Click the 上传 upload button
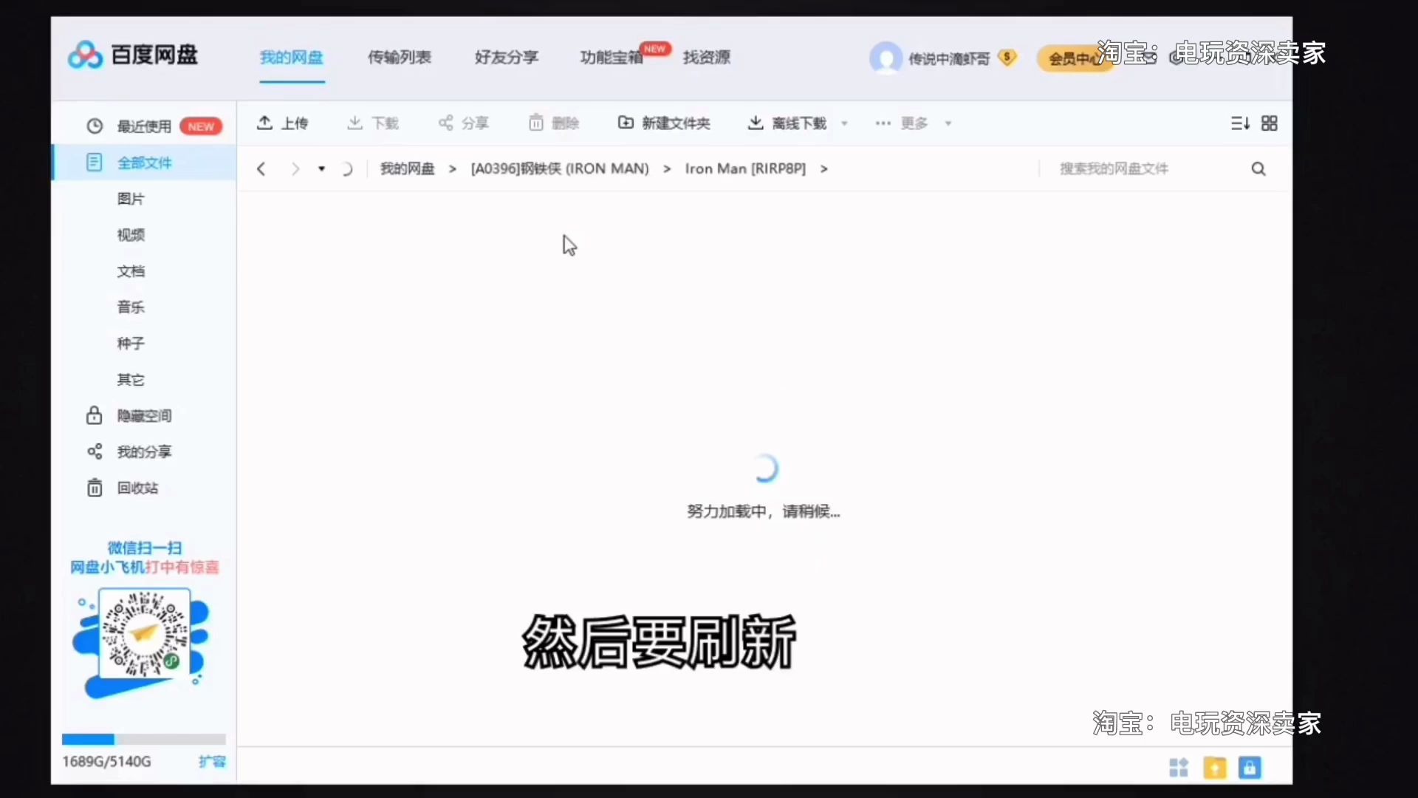The height and width of the screenshot is (798, 1418). click(x=282, y=123)
